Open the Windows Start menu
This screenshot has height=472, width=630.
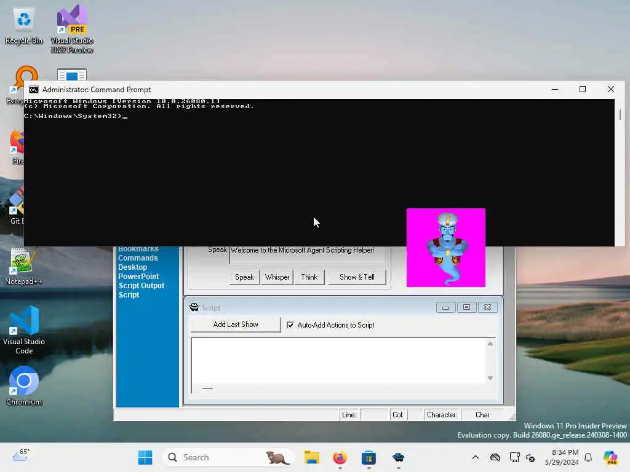pyautogui.click(x=145, y=457)
